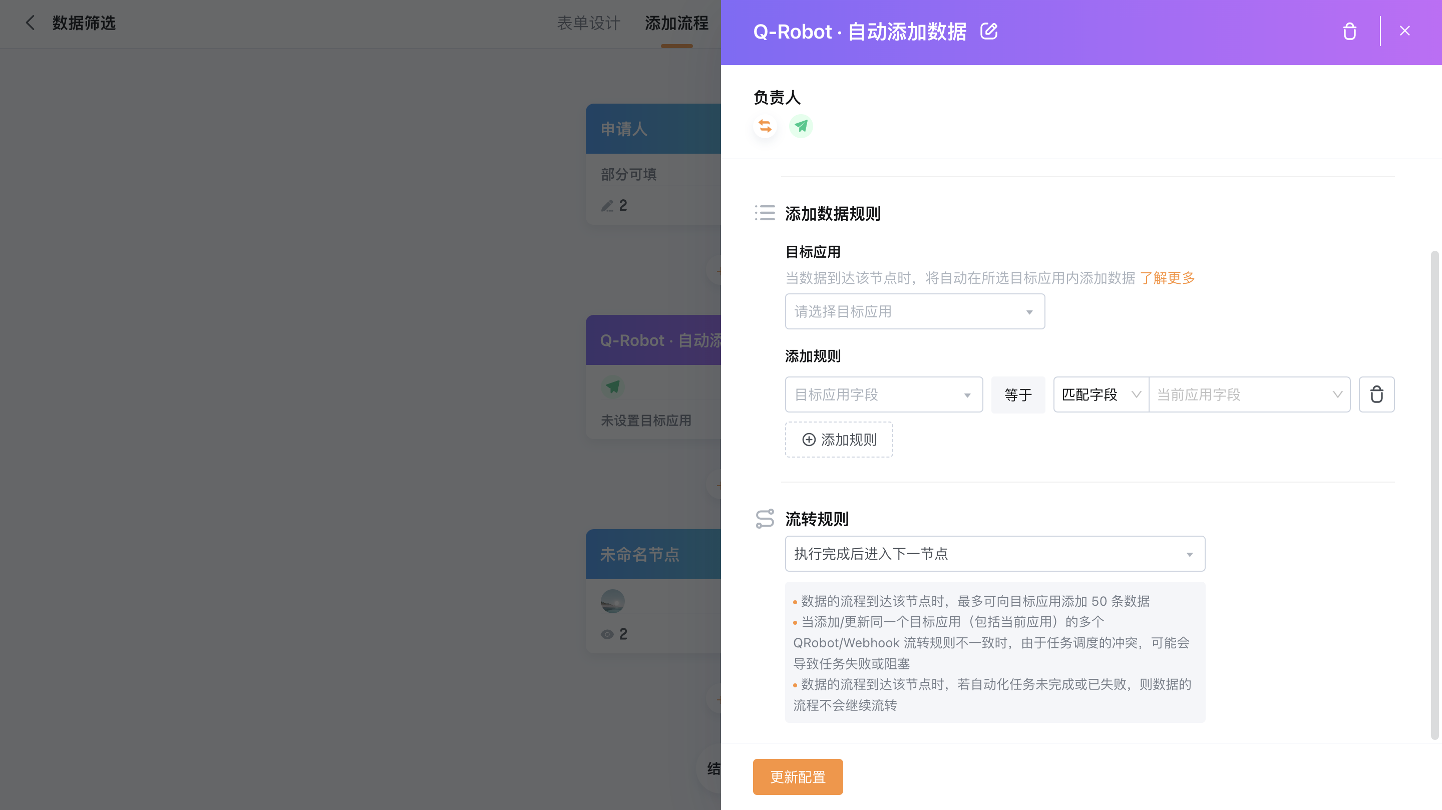Image resolution: width=1442 pixels, height=810 pixels.
Task: Click the list icon beside 添加数据规则
Action: click(x=765, y=213)
